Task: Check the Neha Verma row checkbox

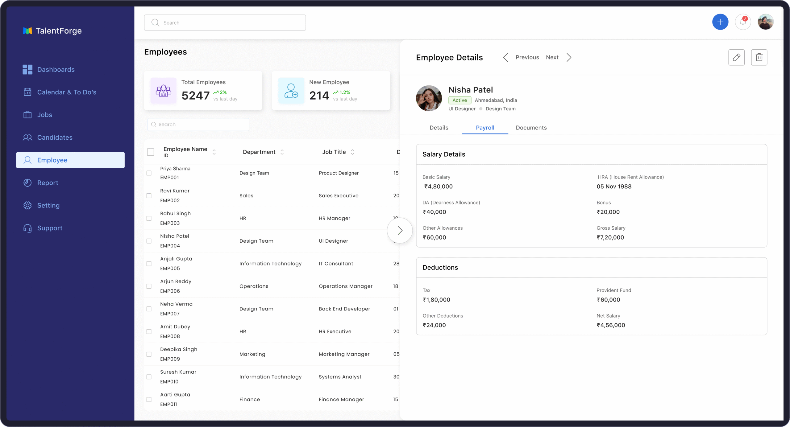Action: pos(149,309)
